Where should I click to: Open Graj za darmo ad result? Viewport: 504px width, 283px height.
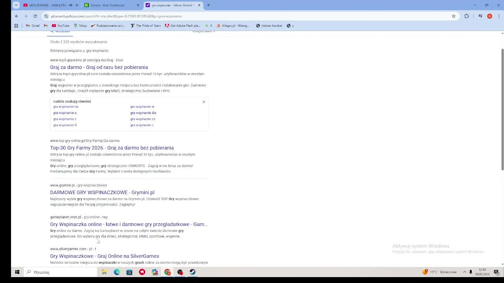click(x=99, y=67)
